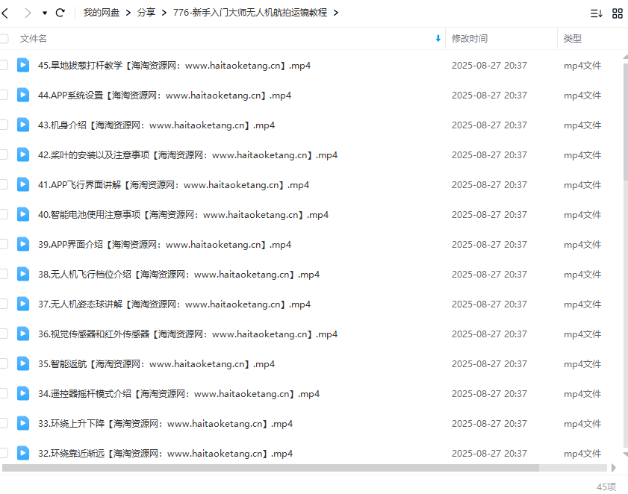
Task: Click video icon of 42.桨叶的安装以及注意事项
Action: click(23, 154)
